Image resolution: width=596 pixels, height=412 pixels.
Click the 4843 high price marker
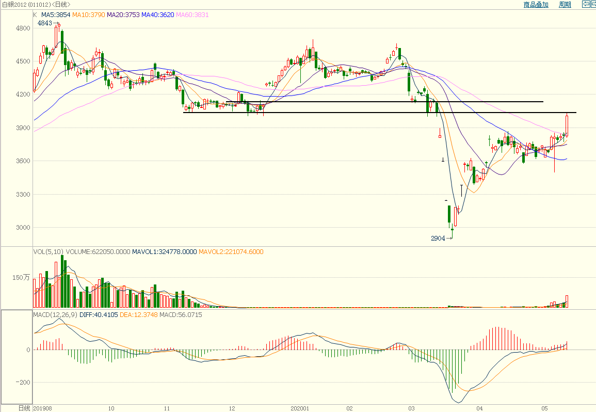[x=45, y=23]
